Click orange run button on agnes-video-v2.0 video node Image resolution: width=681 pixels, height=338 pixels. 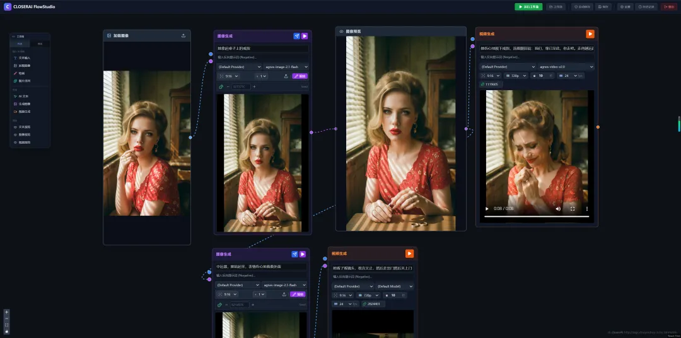click(590, 34)
